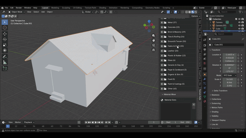Switch to the Modeling workspace tab
Viewport: 246px width, 138px height.
coord(55,8)
